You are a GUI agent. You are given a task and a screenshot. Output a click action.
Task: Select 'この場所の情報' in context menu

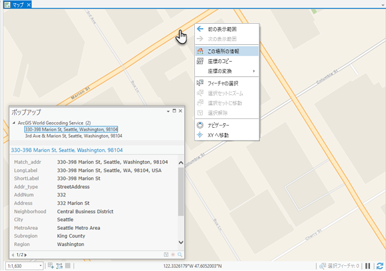[x=223, y=51]
